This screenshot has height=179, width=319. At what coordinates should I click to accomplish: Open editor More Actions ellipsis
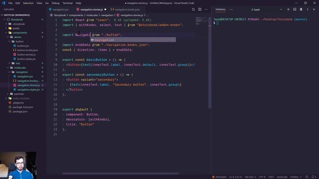(x=206, y=9)
